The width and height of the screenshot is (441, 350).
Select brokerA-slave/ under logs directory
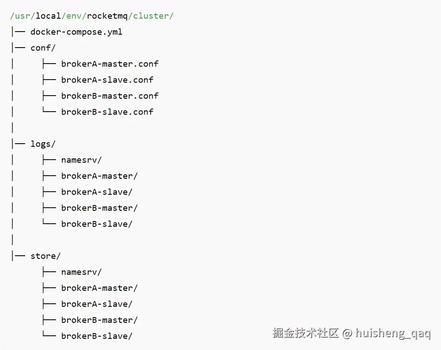coord(96,192)
